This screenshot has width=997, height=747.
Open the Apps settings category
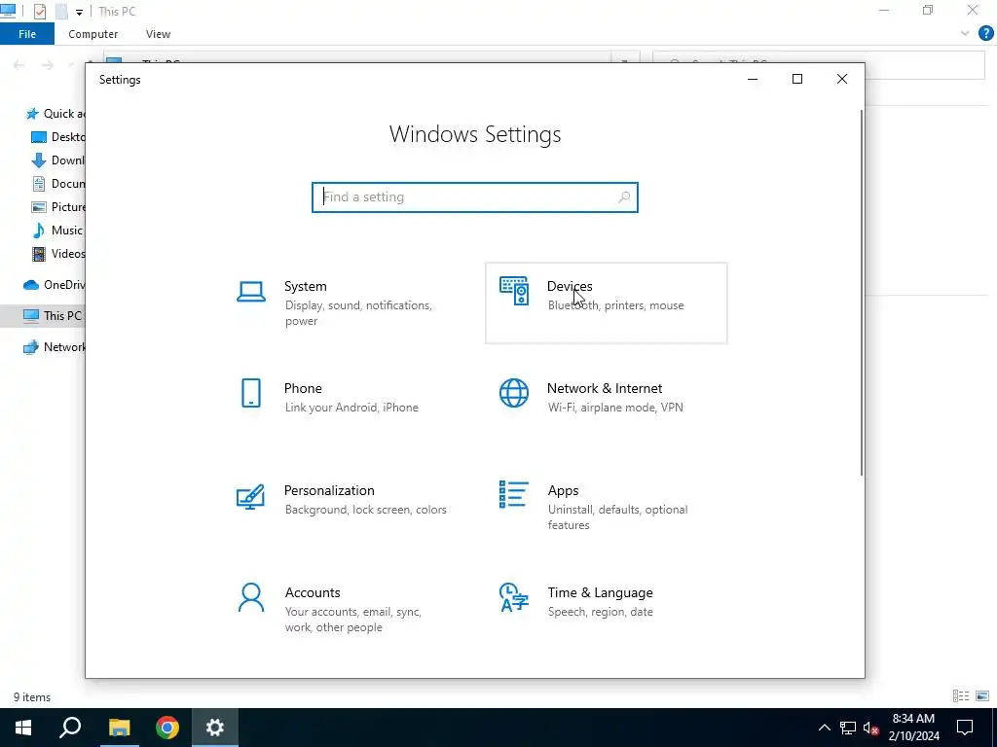pyautogui.click(x=606, y=507)
